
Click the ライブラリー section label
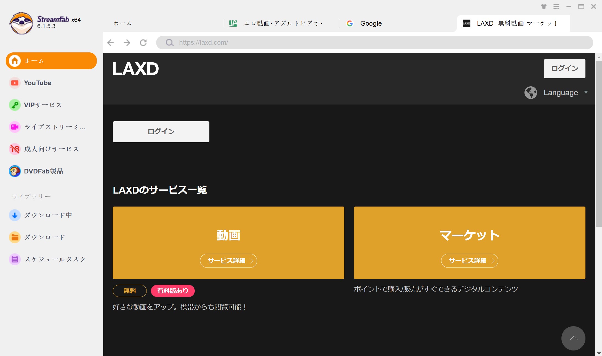pyautogui.click(x=31, y=197)
